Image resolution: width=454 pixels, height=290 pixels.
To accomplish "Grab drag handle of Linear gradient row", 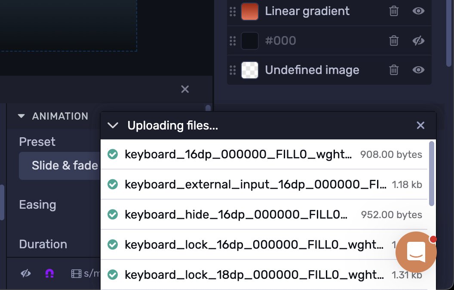I will (233, 11).
